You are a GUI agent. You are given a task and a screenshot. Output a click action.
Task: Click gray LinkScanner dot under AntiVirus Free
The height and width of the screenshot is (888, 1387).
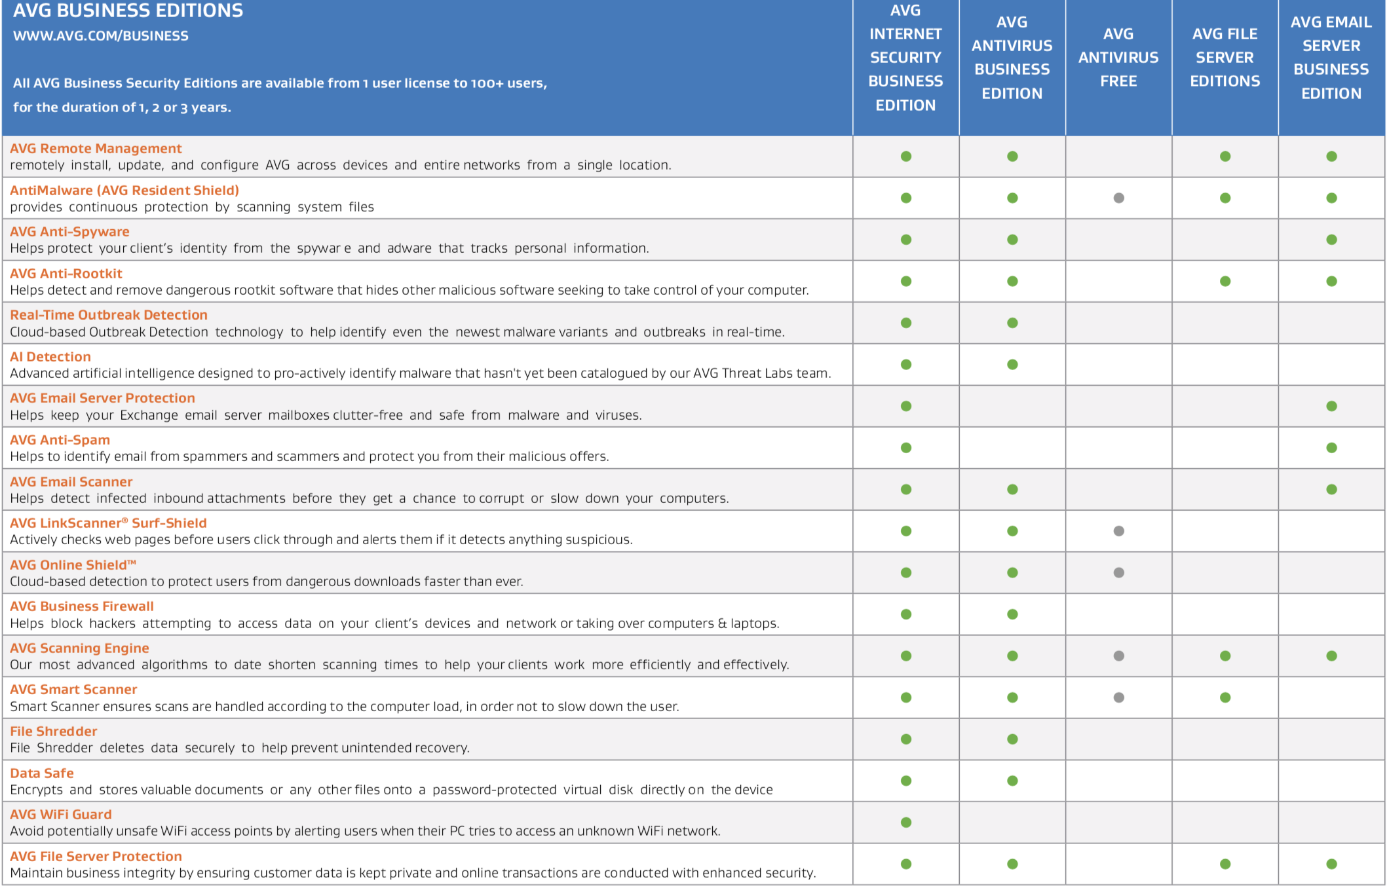click(x=1119, y=531)
